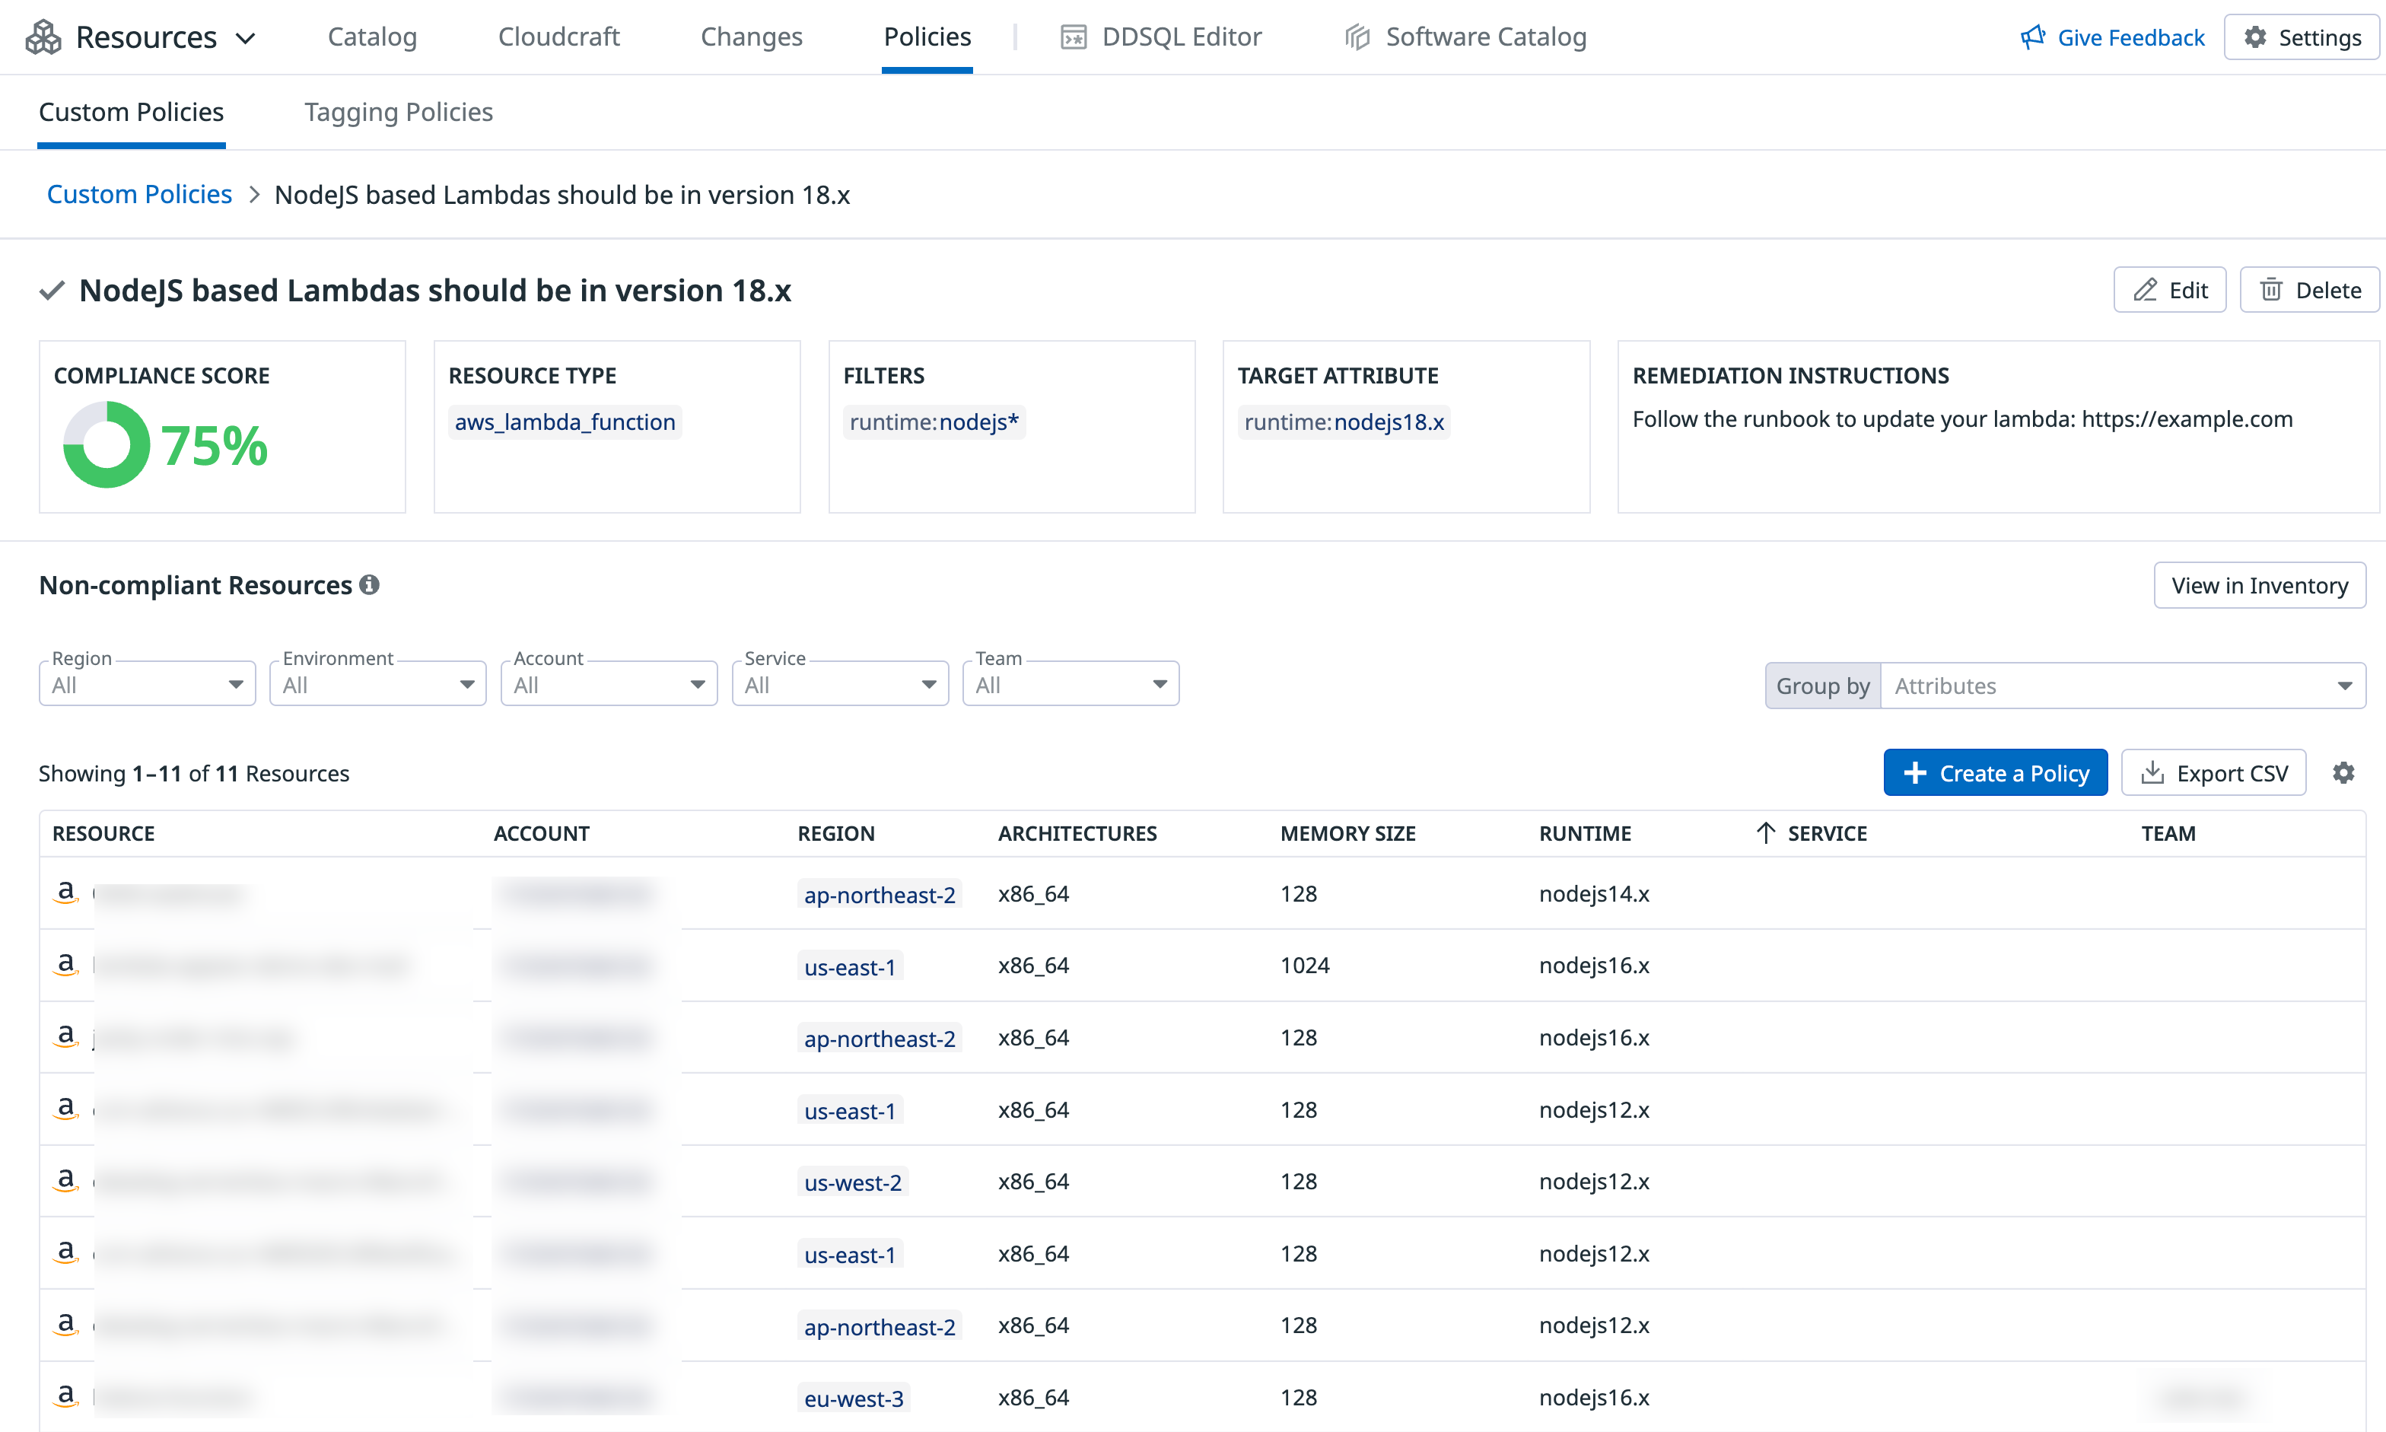The width and height of the screenshot is (2386, 1432).
Task: Expand the Resources menu chevron
Action: [246, 39]
